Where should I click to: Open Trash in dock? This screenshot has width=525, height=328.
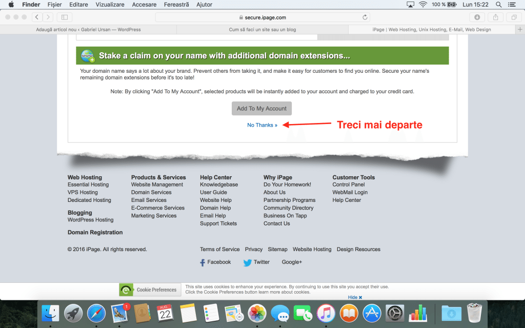pyautogui.click(x=474, y=313)
